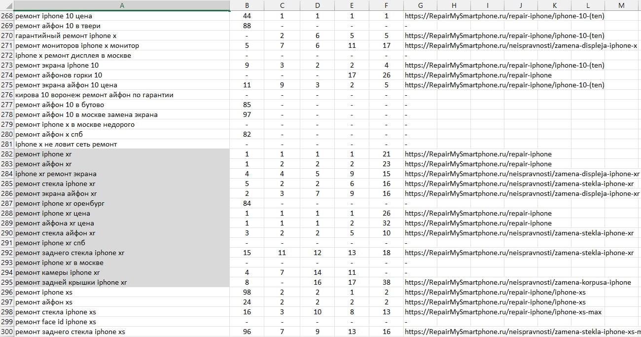The width and height of the screenshot is (641, 337).
Task: Open the repair-iphone URL in row 274
Action: (x=478, y=75)
